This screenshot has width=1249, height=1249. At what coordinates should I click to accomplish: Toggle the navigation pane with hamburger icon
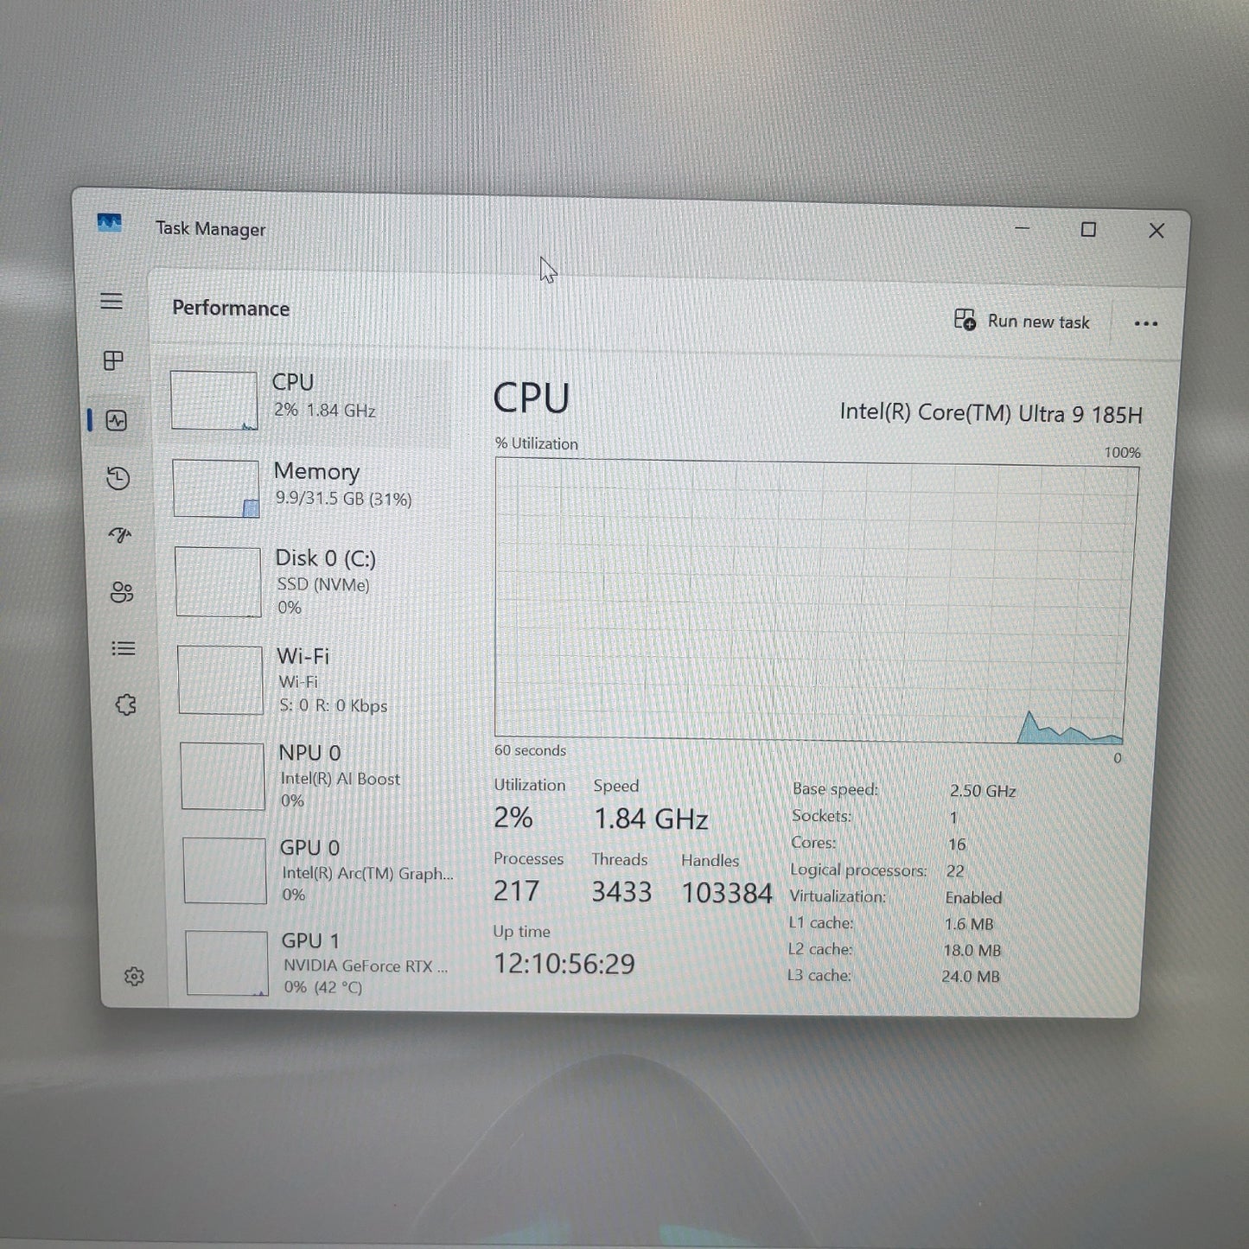(x=112, y=301)
